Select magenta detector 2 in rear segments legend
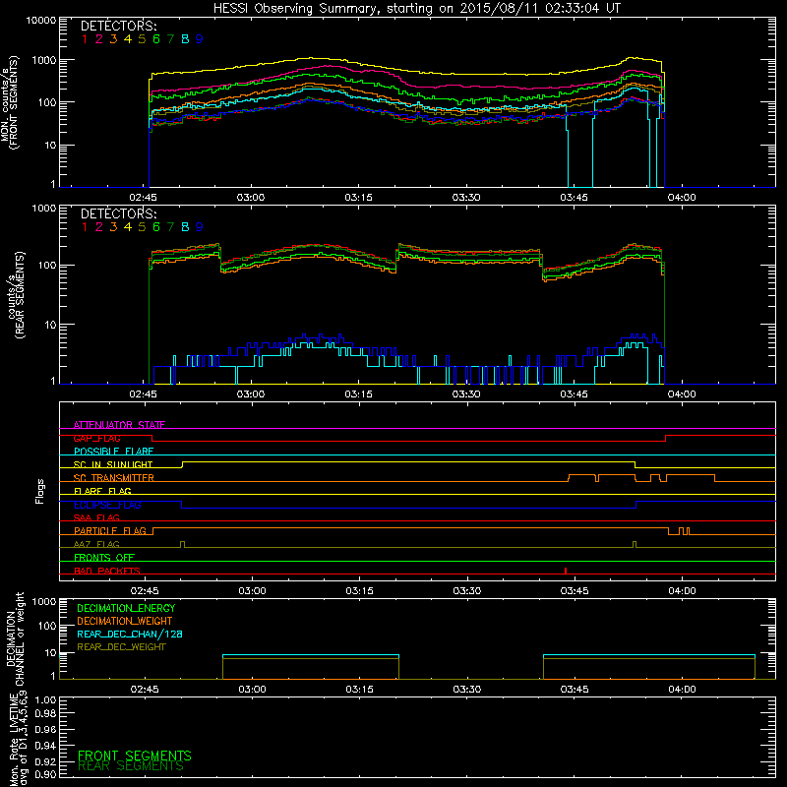This screenshot has height=787, width=787. tap(99, 227)
